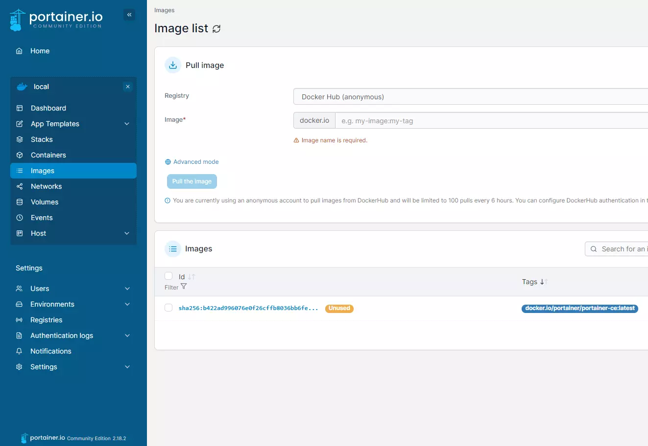The width and height of the screenshot is (648, 446).
Task: Click the Id column sort arrows
Action: [192, 277]
